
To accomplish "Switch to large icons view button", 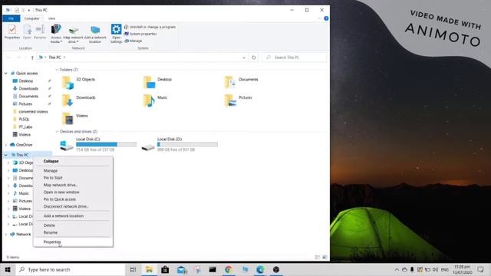I will coord(325,258).
